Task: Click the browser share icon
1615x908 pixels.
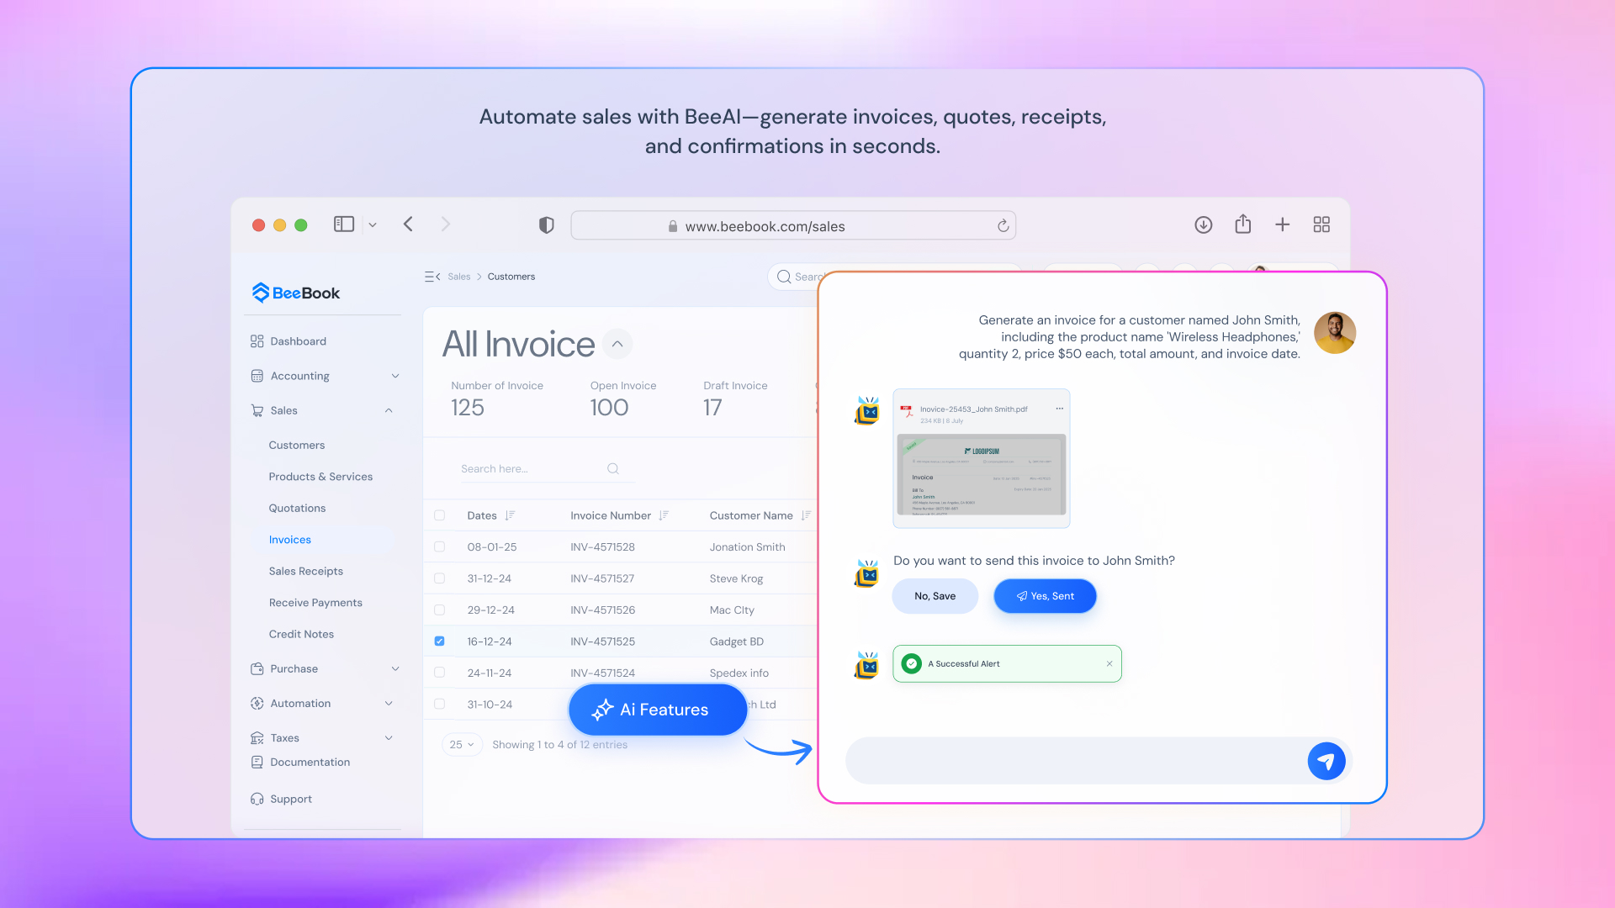Action: click(x=1243, y=224)
